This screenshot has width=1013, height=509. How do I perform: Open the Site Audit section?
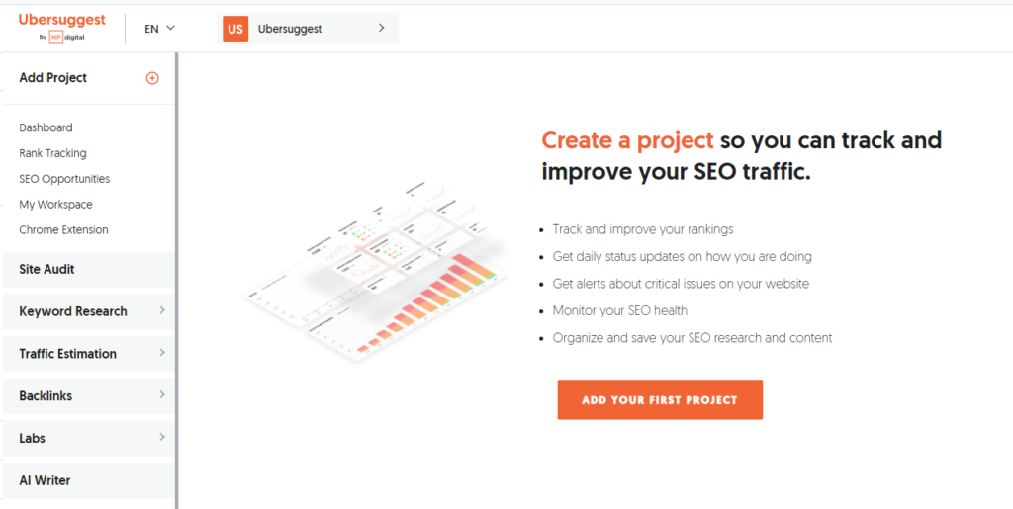46,269
